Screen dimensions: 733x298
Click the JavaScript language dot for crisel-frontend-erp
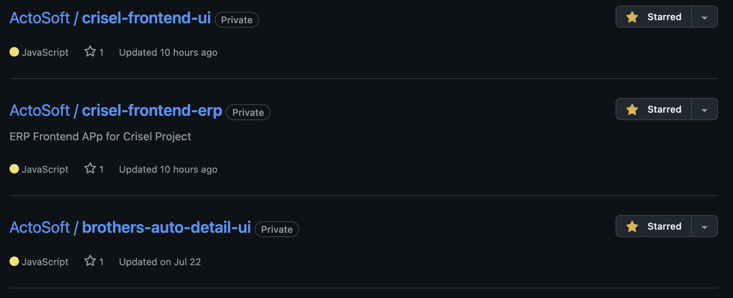tap(14, 169)
